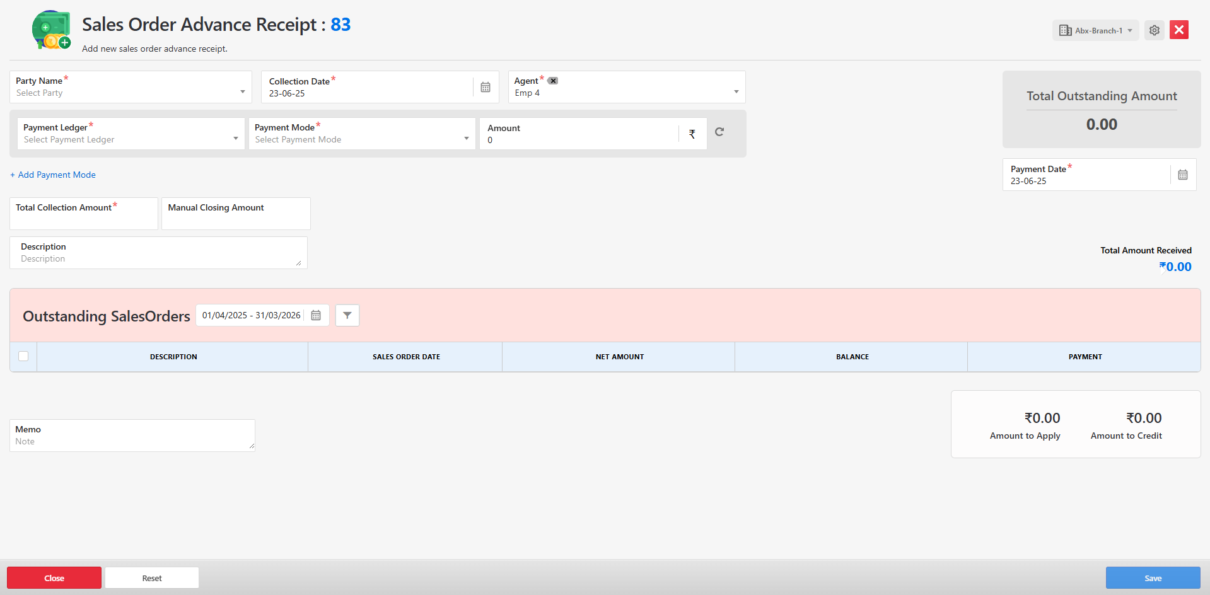The image size is (1210, 595).
Task: Open the Payment Ledger dropdown
Action: [235, 139]
